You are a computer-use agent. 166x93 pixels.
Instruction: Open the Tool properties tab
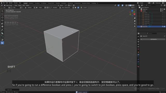tap(138, 36)
